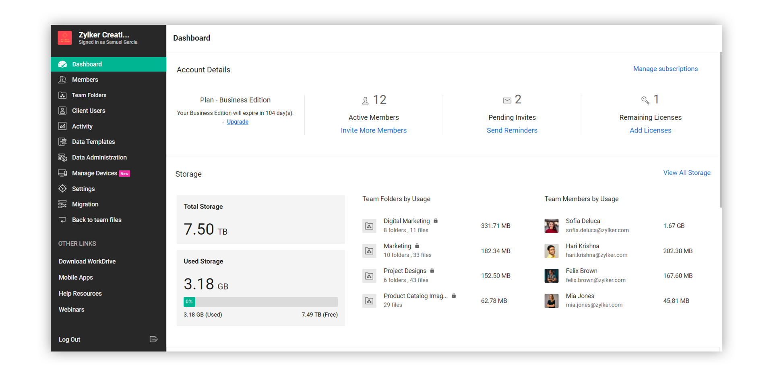Open View All Storage
This screenshot has height=376, width=773.
tap(686, 173)
